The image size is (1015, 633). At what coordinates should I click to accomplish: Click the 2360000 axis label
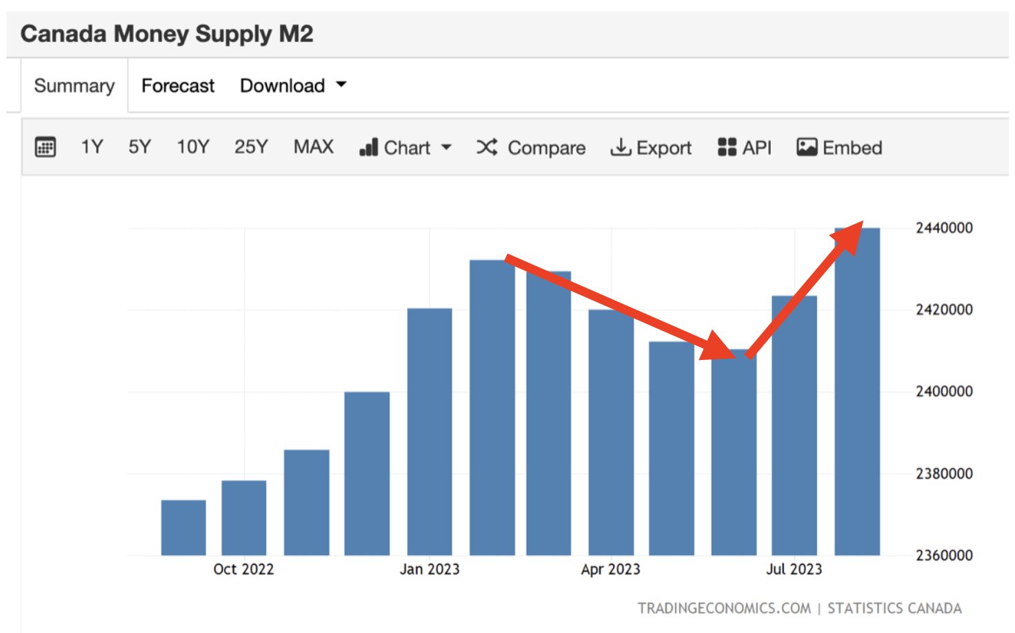tap(944, 555)
